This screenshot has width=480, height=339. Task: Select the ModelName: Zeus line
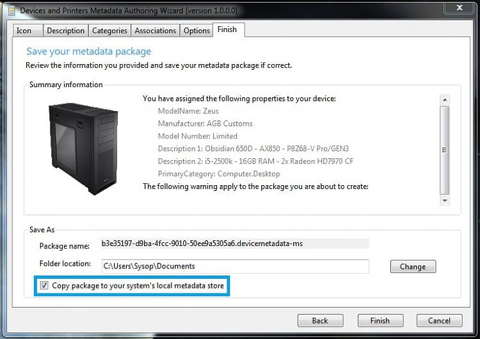point(188,111)
